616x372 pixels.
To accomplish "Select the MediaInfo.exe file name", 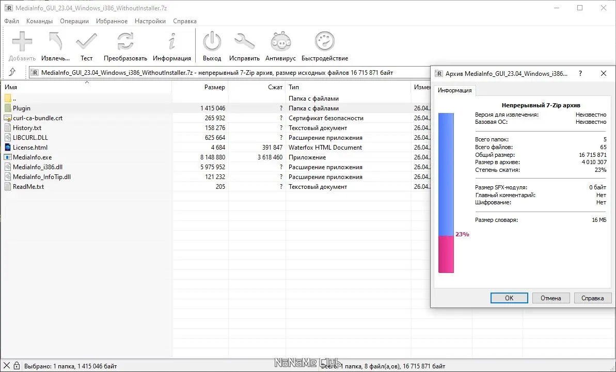I will [x=32, y=157].
